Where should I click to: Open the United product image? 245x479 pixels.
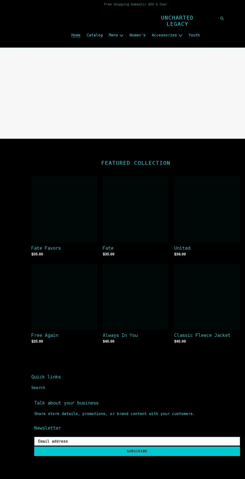(x=207, y=209)
